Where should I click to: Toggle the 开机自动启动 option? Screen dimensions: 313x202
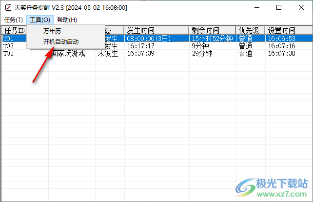(60, 42)
